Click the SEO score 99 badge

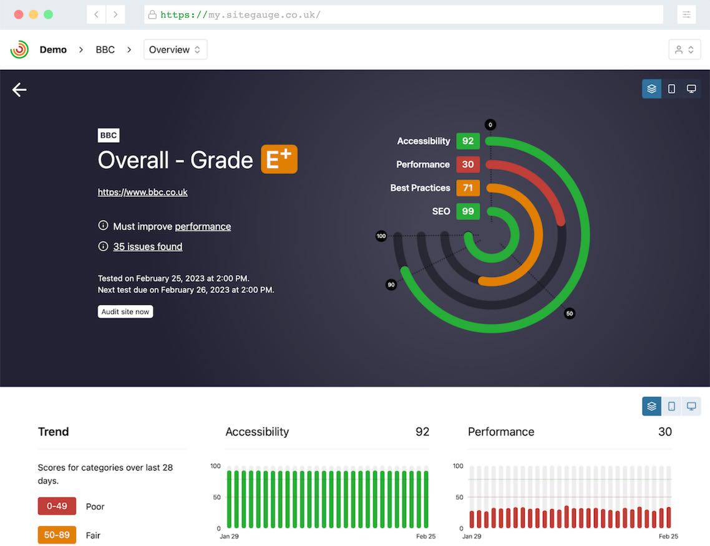click(x=468, y=211)
